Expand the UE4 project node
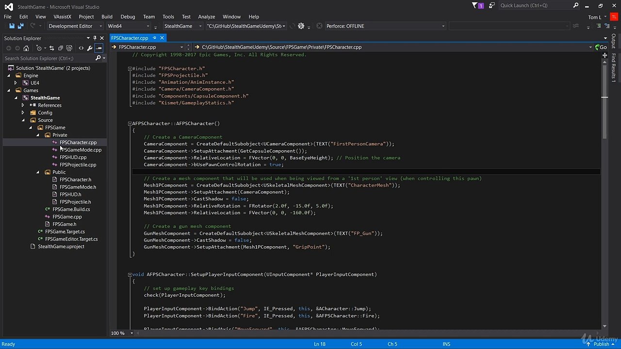The image size is (621, 349). 16,83
